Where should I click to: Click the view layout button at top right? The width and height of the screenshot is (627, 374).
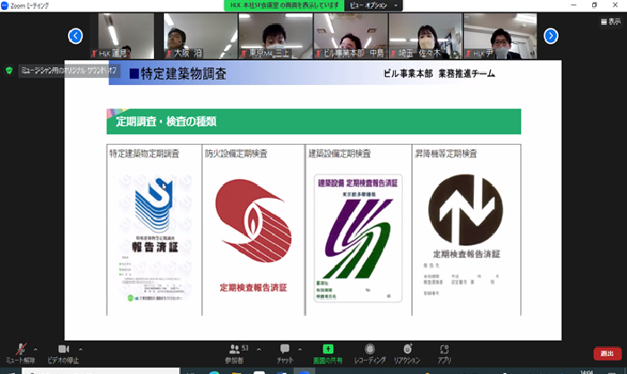(611, 21)
